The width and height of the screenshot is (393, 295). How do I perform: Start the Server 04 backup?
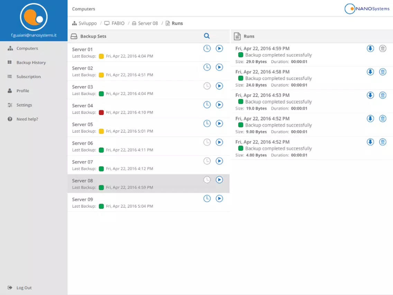point(219,105)
